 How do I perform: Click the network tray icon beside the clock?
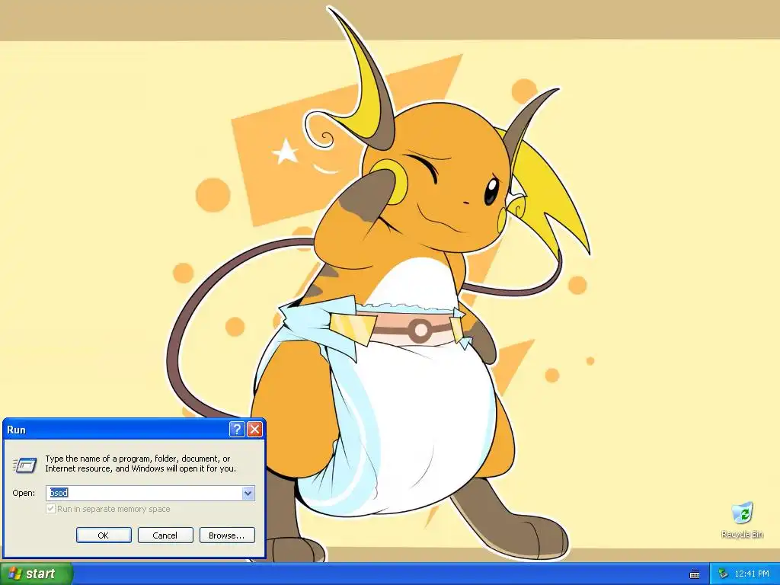click(723, 574)
